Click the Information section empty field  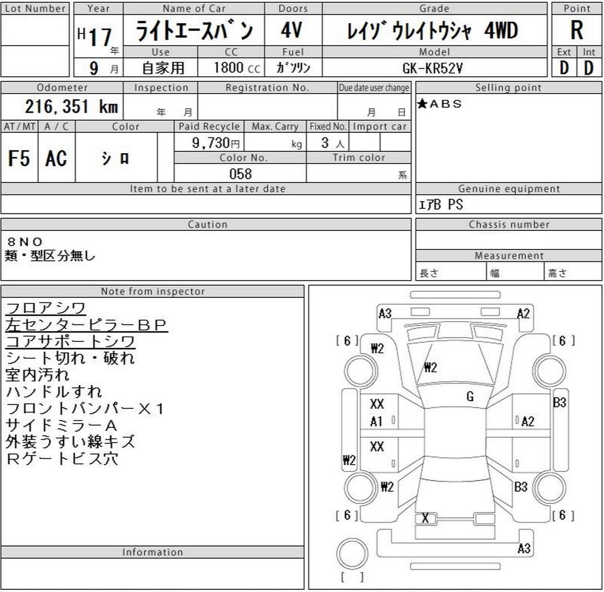tap(152, 573)
